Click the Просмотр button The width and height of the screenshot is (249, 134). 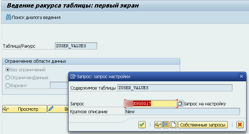tap(24, 109)
